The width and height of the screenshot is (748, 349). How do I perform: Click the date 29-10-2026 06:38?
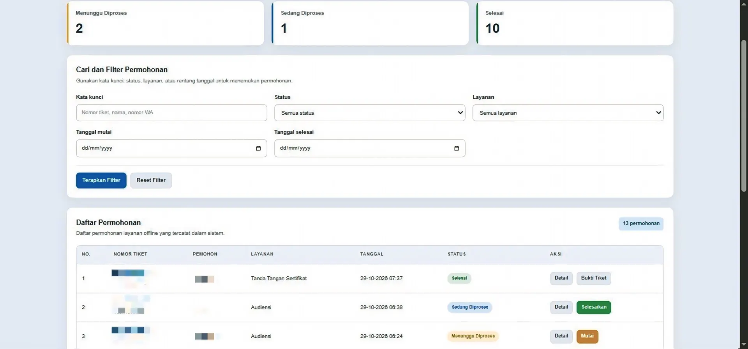coord(381,307)
